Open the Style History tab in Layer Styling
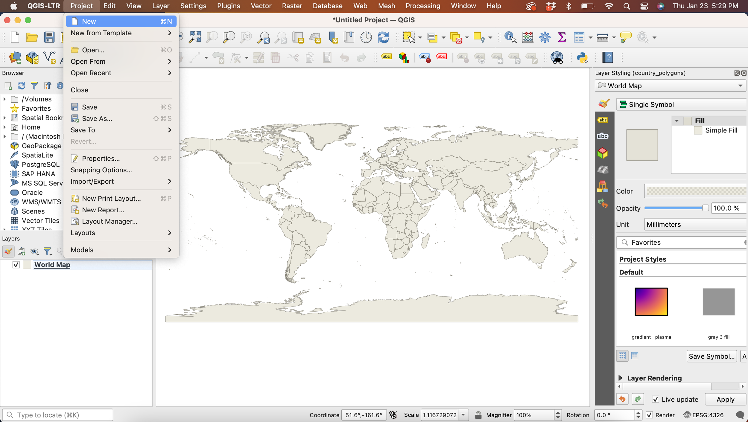Viewport: 748px width, 422px height. (603, 203)
